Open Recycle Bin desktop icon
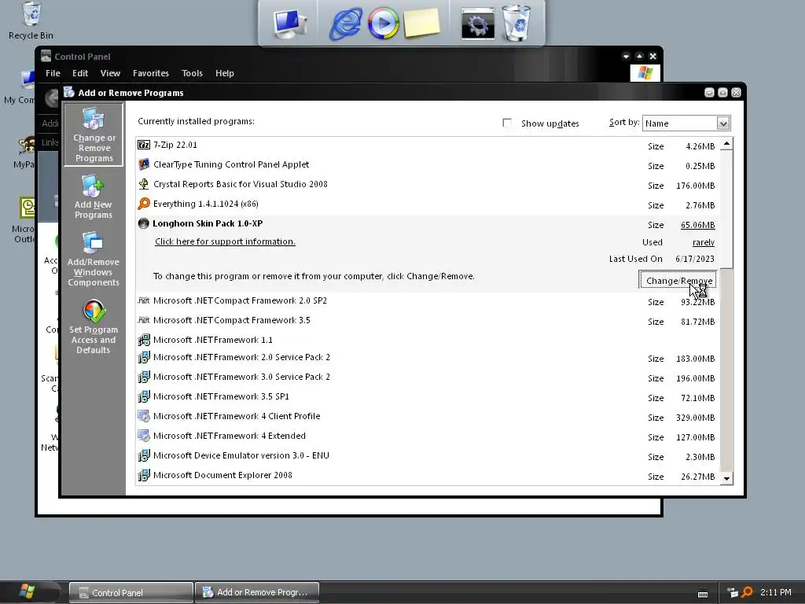The width and height of the screenshot is (805, 604). coord(31,20)
